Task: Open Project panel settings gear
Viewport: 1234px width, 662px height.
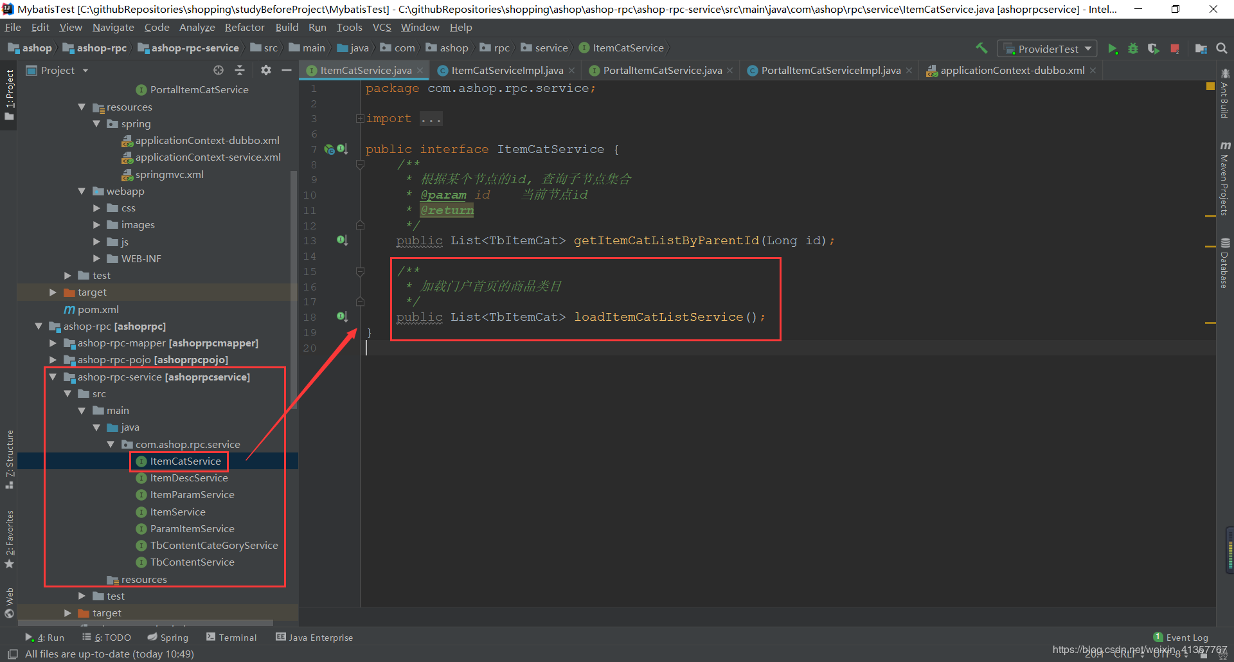Action: point(266,70)
